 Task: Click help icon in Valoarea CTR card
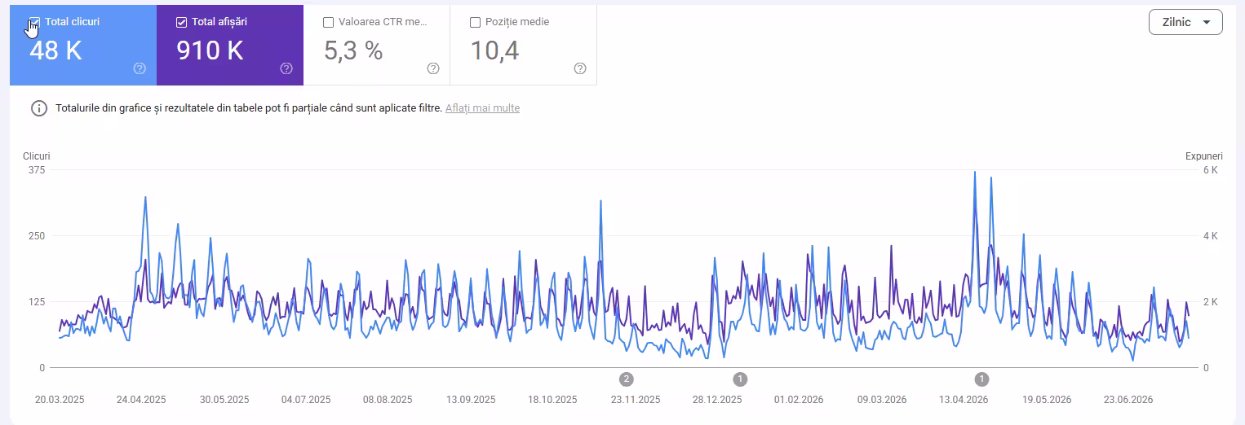[x=433, y=68]
